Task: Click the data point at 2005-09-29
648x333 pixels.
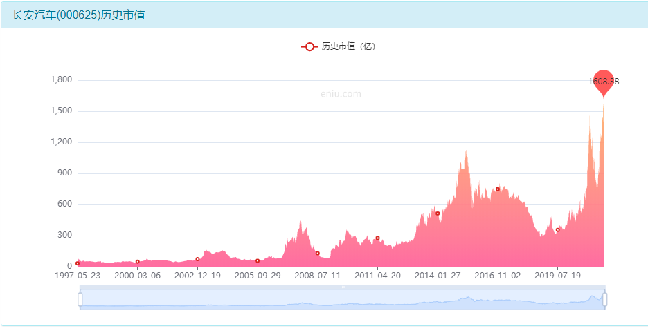Action: point(258,260)
